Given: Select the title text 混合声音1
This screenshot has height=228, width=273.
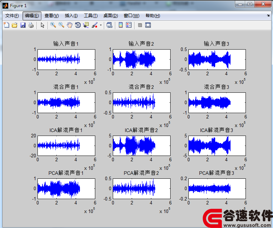Looking at the screenshot, I should point(66,87).
